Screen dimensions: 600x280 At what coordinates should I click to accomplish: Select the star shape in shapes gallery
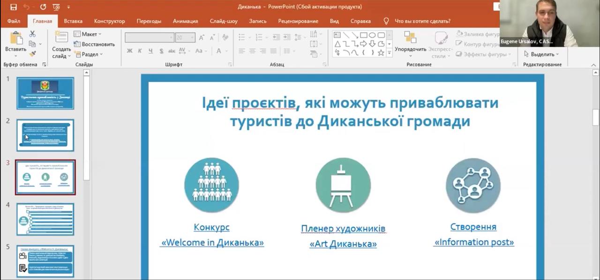381,53
